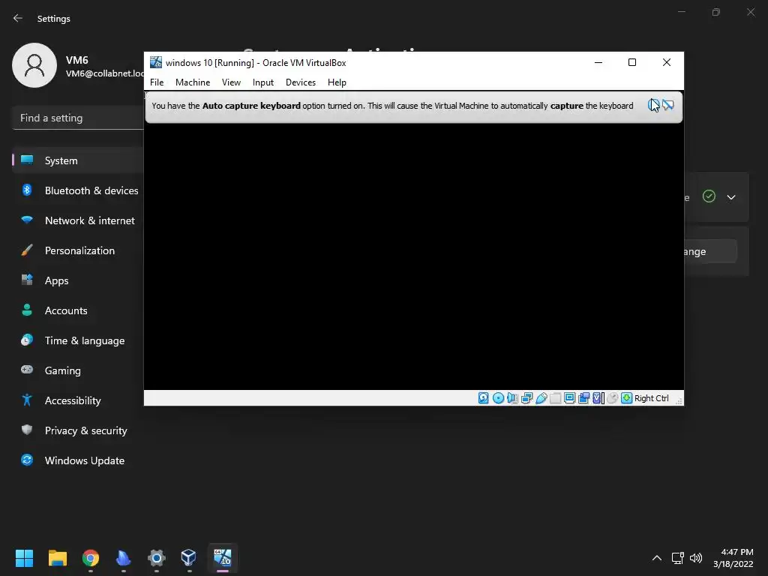Screen dimensions: 768x576
Task: Click the keyboard capture green arrow icon
Action: tap(626, 398)
